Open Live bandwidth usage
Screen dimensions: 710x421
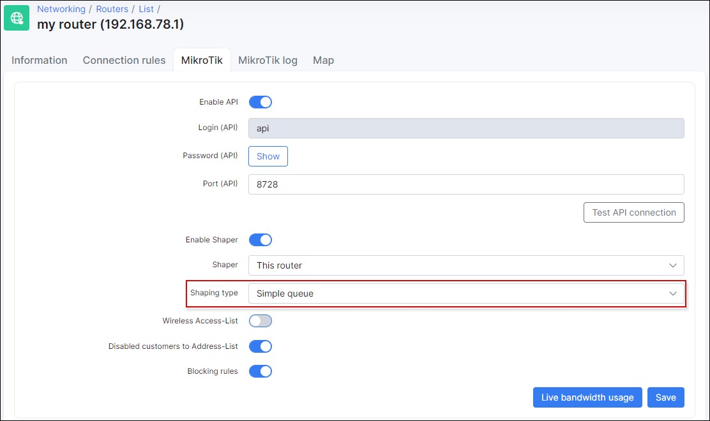(587, 397)
